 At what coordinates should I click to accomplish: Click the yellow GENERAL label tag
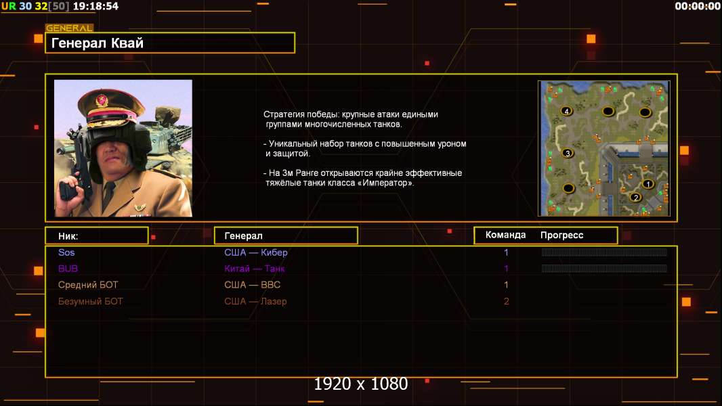70,28
